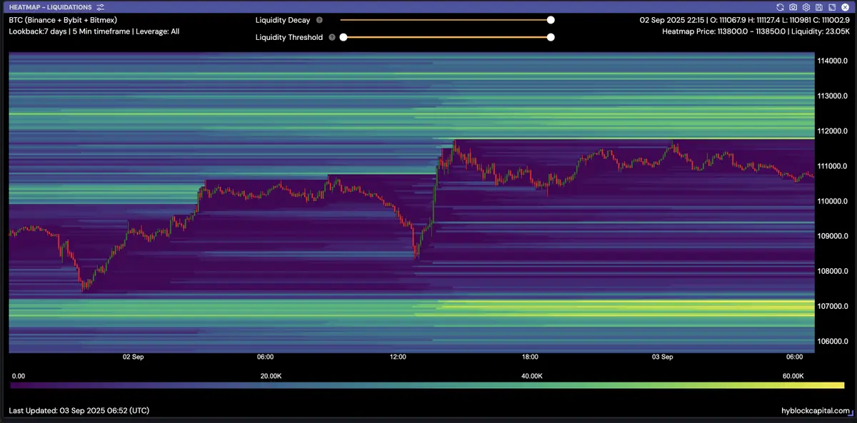The height and width of the screenshot is (423, 857).
Task: Click the Last Updated timestamp text
Action: point(79,411)
